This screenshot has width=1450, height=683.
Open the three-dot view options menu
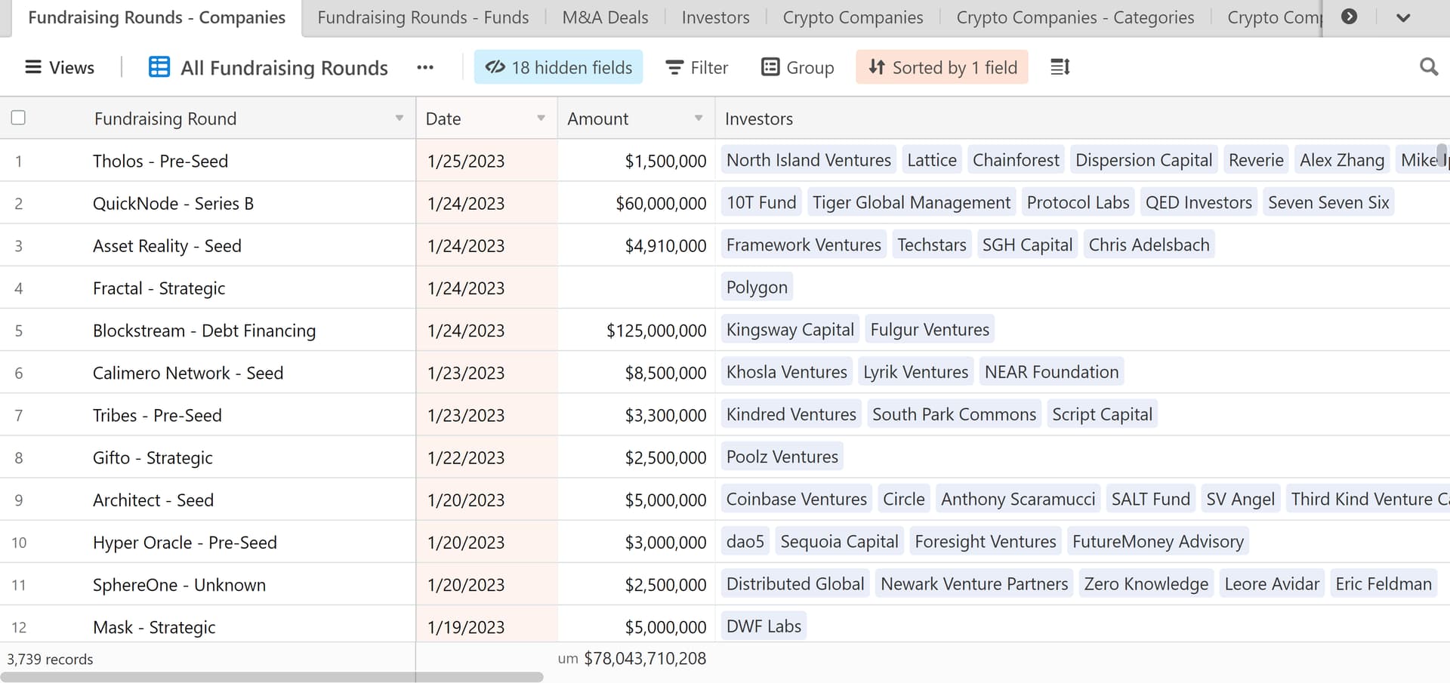click(x=425, y=67)
